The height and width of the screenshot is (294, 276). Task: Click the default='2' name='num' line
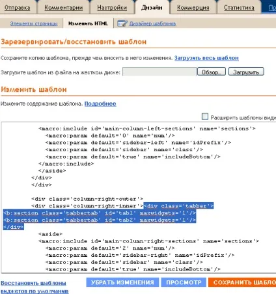coord(110,248)
